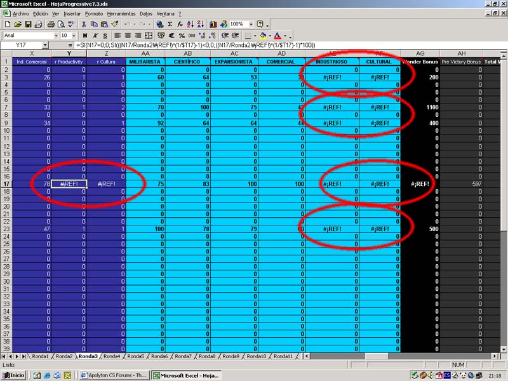Toggle underline formatting
Screen dimensions: 508x381
tap(105, 36)
